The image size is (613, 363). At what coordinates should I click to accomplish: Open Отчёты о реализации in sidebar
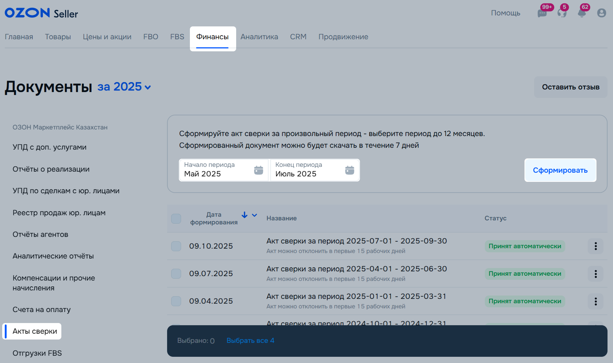point(51,169)
